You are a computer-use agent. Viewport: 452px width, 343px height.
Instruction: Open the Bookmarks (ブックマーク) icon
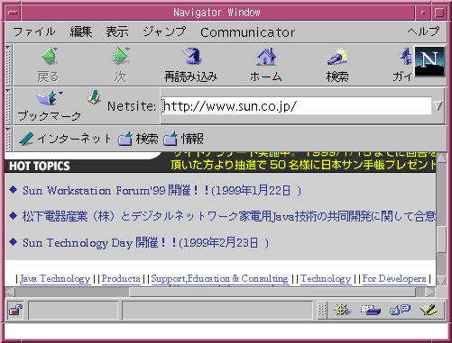(50, 98)
